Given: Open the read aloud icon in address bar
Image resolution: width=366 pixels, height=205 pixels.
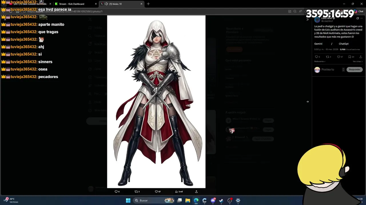Looking at the screenshot, I should (300, 11).
